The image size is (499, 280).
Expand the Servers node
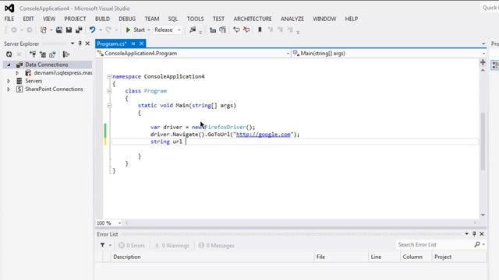coord(9,81)
